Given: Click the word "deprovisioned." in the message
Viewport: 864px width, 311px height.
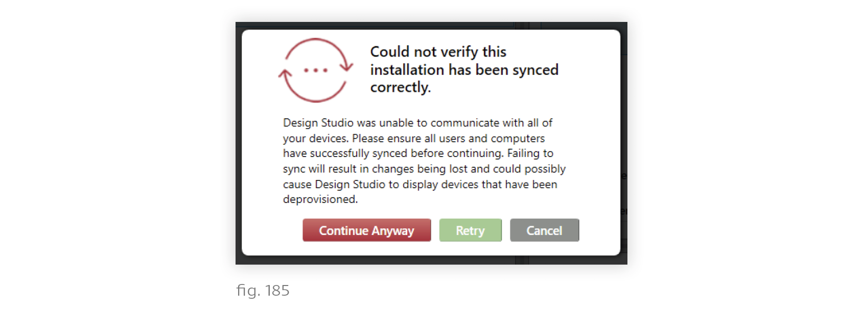Looking at the screenshot, I should click(x=320, y=199).
